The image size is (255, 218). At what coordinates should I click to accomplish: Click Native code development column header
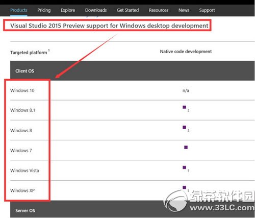(186, 52)
